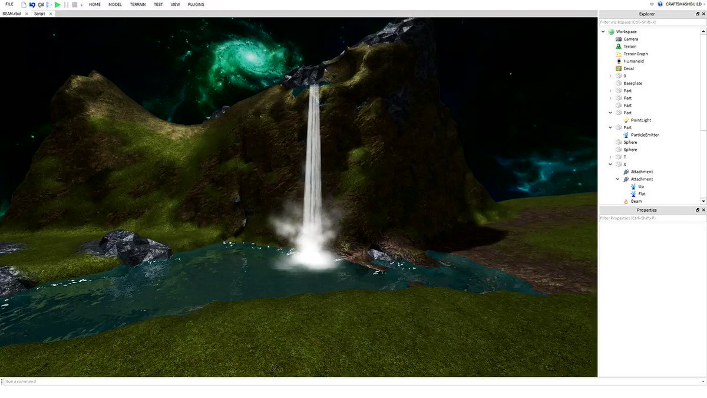
Task: Collapse the Part containing ParticleEmitter
Action: (x=610, y=127)
